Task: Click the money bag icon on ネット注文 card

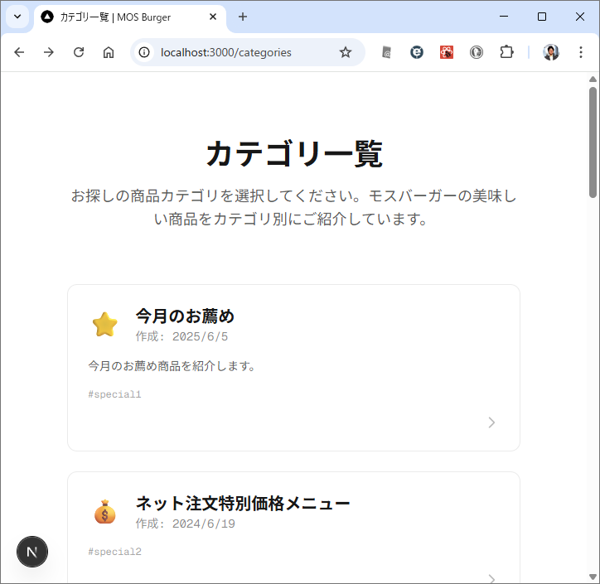Action: pos(105,512)
